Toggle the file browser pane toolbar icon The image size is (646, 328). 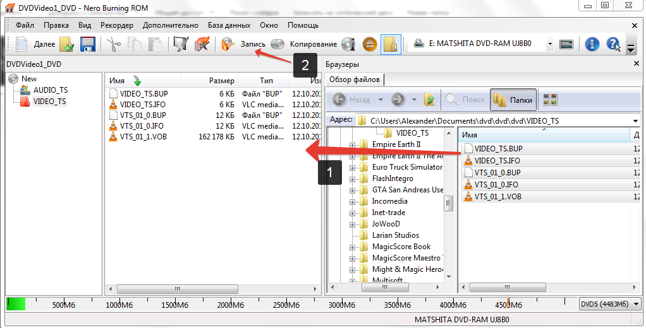(391, 44)
